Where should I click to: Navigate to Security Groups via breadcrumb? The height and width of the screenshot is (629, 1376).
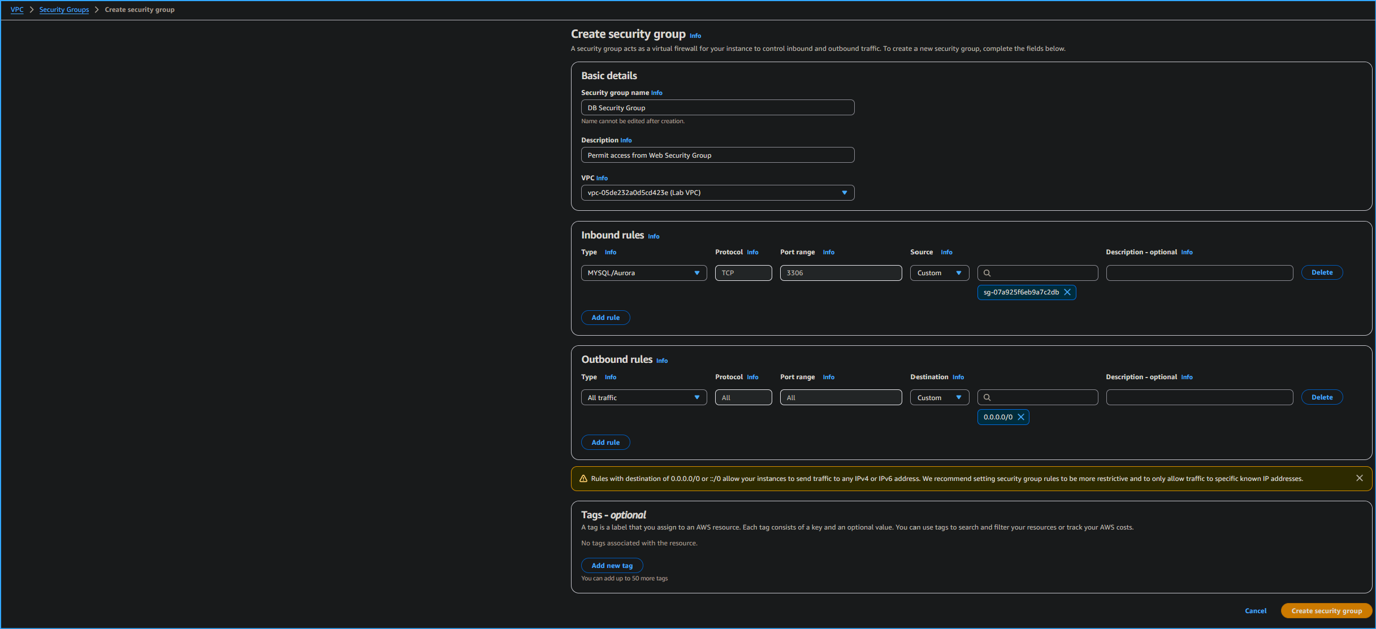[x=64, y=10]
